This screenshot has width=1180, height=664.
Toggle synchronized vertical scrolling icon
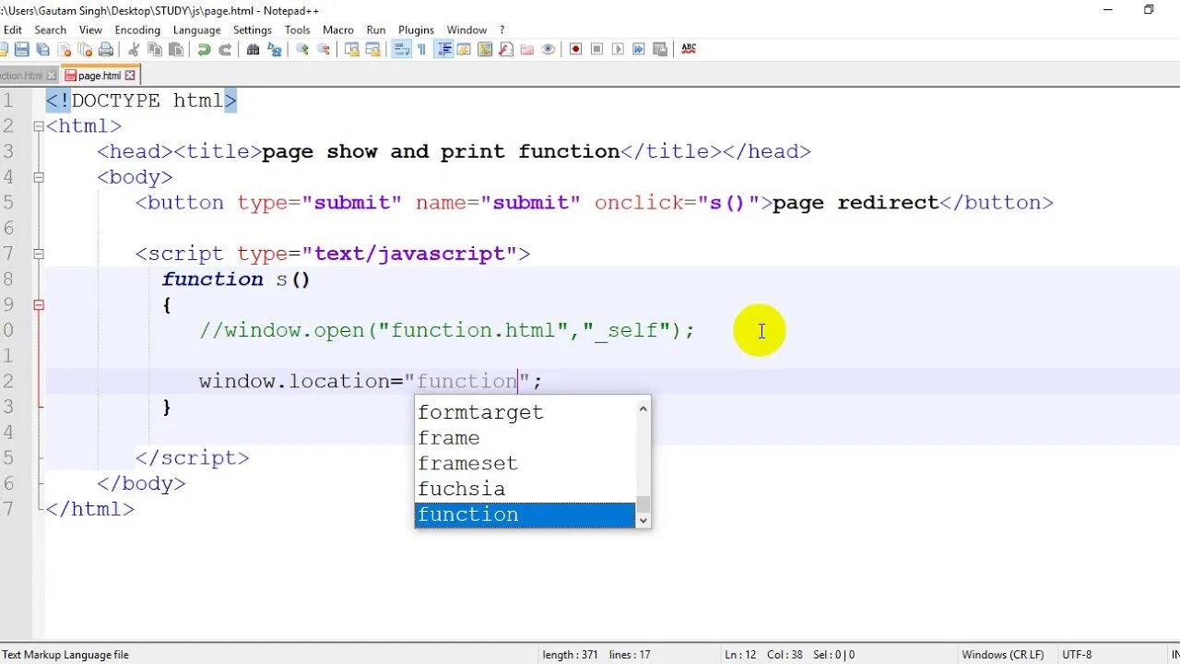[x=352, y=49]
